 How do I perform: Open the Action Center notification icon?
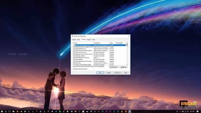pos(198,111)
